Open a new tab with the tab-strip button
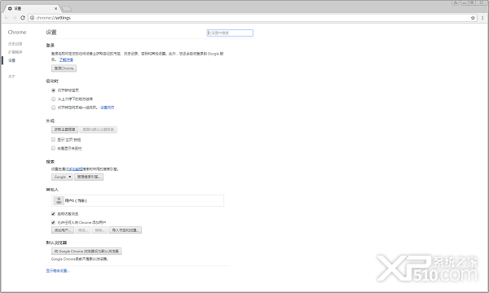489x293 pixels. [67, 9]
